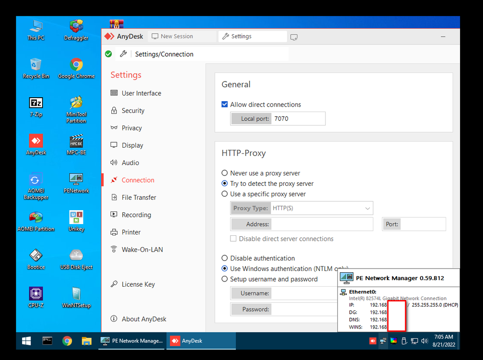Click the new tab monitor icon in AnyDesk

point(294,37)
